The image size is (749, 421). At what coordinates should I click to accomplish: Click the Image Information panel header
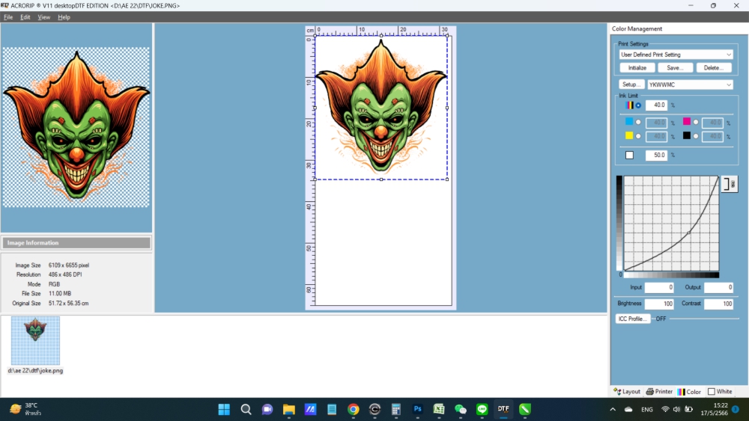tap(76, 243)
